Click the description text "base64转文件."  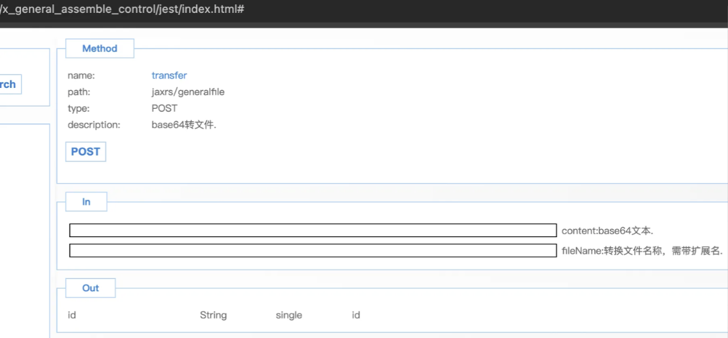pos(184,125)
